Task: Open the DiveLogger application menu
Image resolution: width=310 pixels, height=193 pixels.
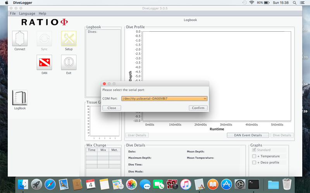Action: [x=22, y=3]
